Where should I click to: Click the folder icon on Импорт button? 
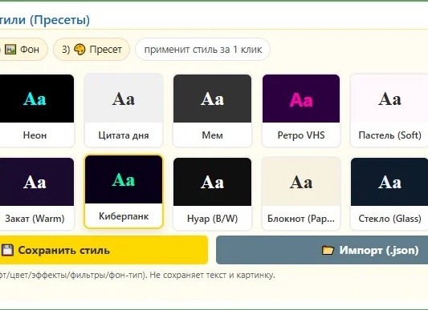pos(328,250)
